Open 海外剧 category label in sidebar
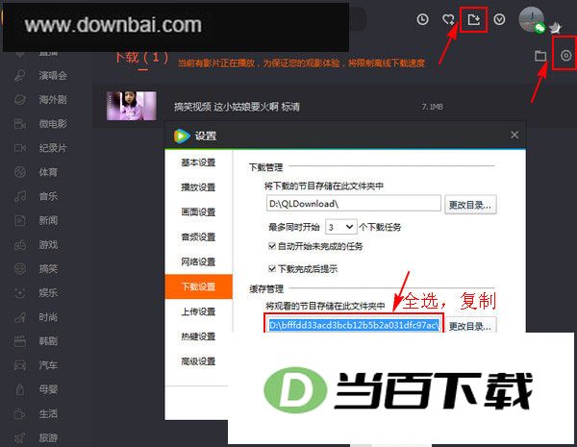 [53, 100]
